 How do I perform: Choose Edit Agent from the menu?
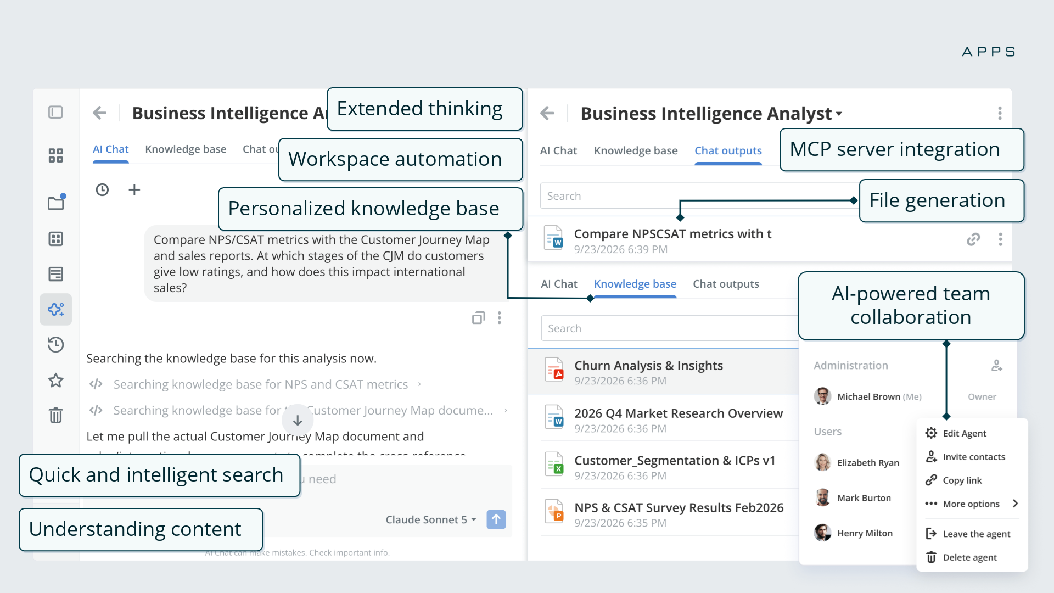point(965,433)
